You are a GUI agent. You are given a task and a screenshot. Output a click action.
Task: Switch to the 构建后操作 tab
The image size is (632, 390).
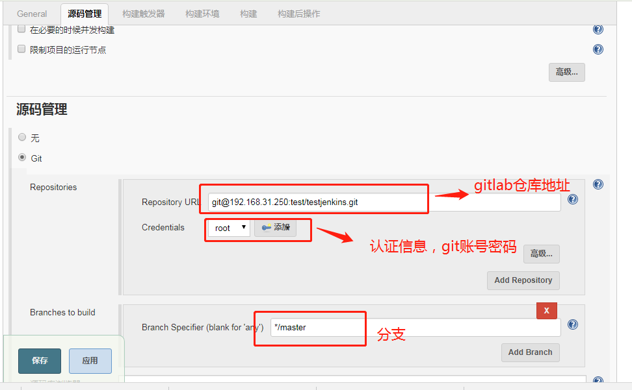(x=298, y=14)
